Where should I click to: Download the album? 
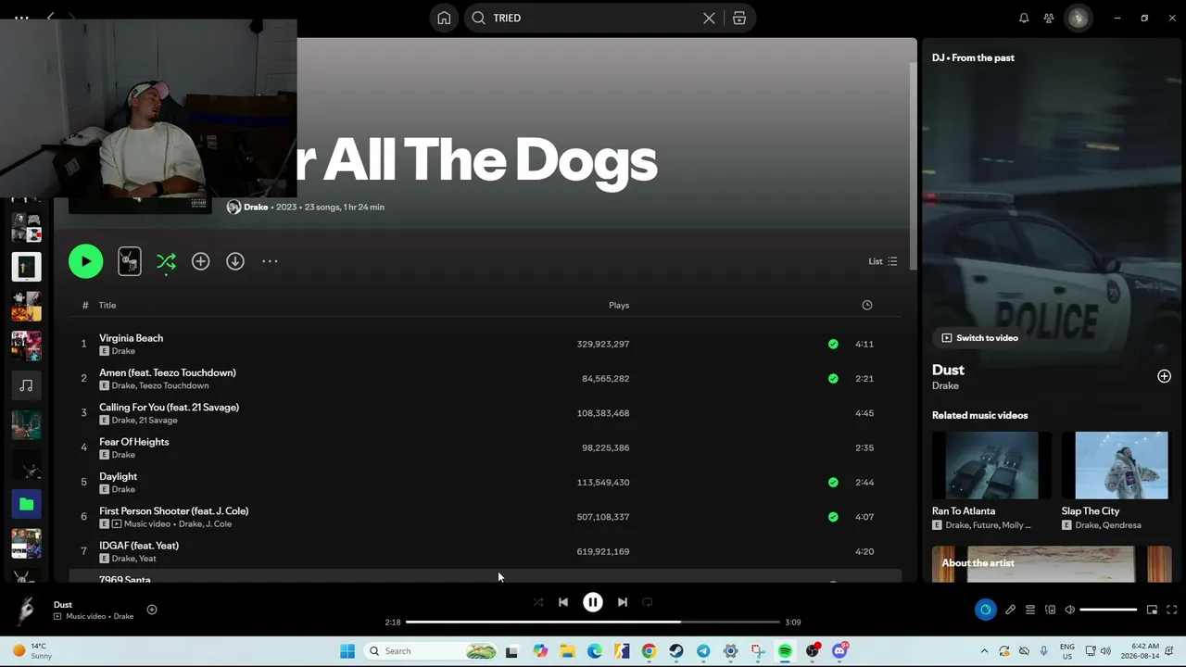tap(235, 261)
